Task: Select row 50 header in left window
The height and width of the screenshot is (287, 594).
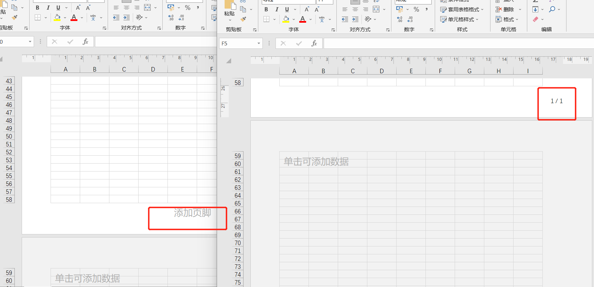Action: pos(9,136)
